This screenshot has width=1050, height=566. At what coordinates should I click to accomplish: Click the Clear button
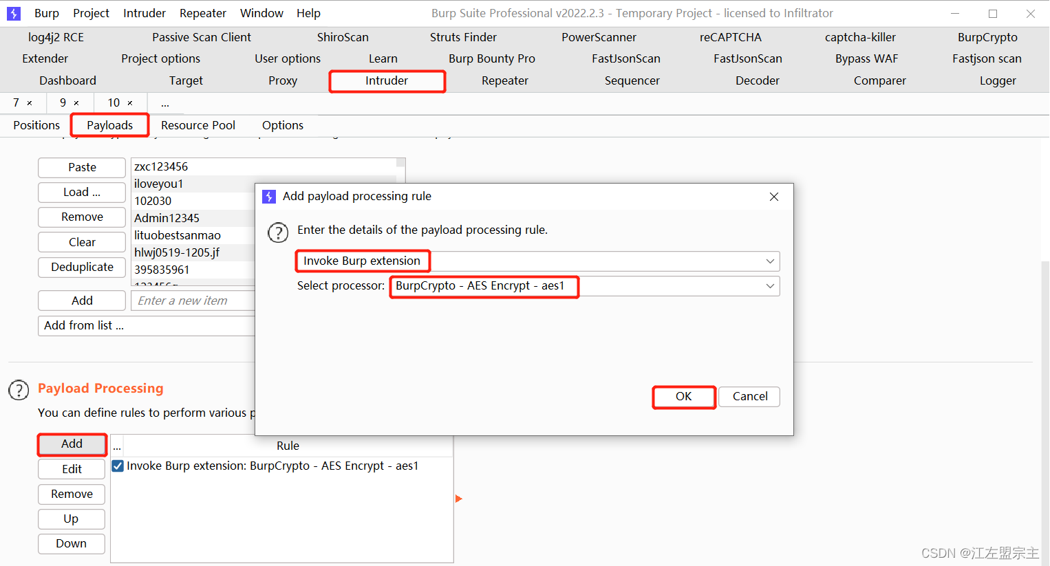click(82, 243)
